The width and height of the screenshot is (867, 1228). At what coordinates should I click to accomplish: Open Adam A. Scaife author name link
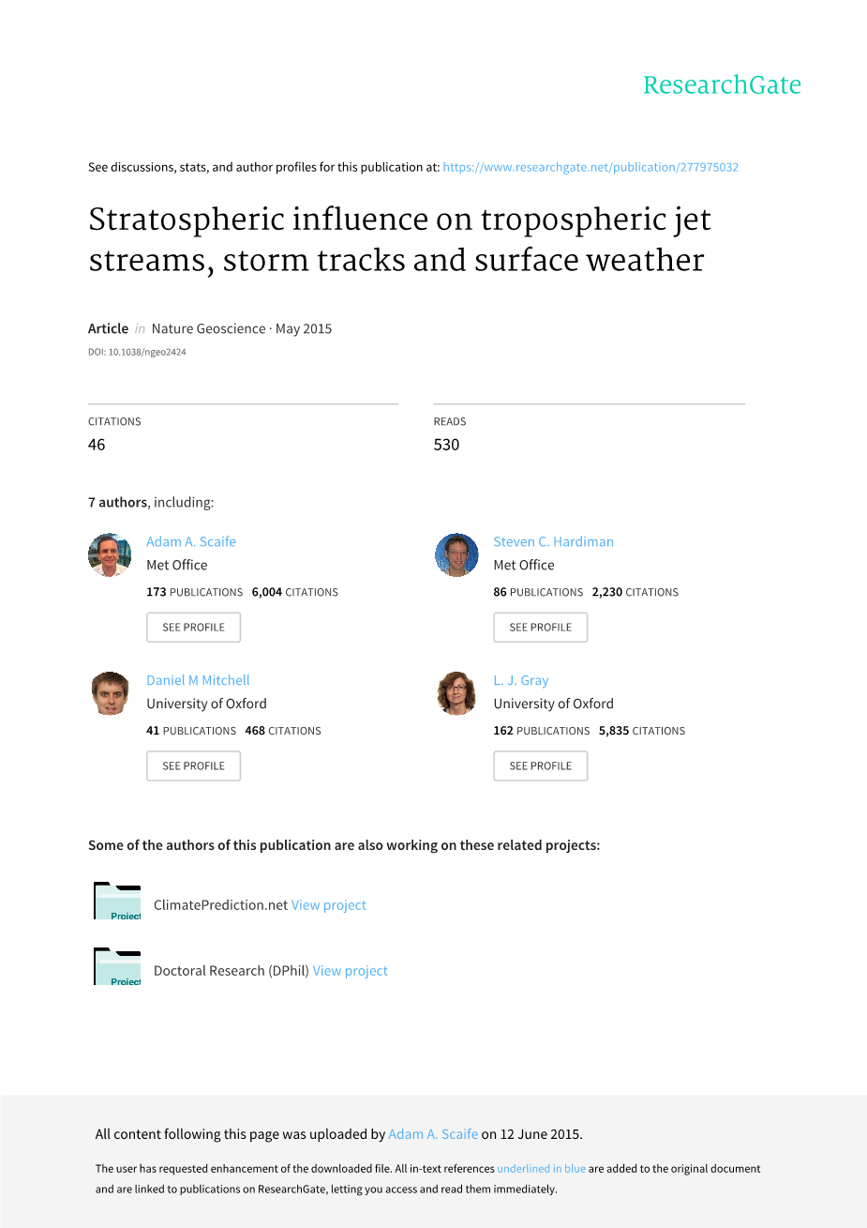191,541
